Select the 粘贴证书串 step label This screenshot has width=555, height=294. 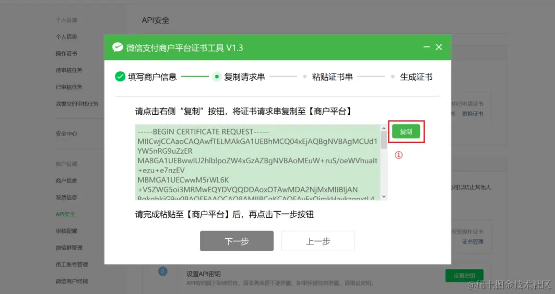point(332,77)
